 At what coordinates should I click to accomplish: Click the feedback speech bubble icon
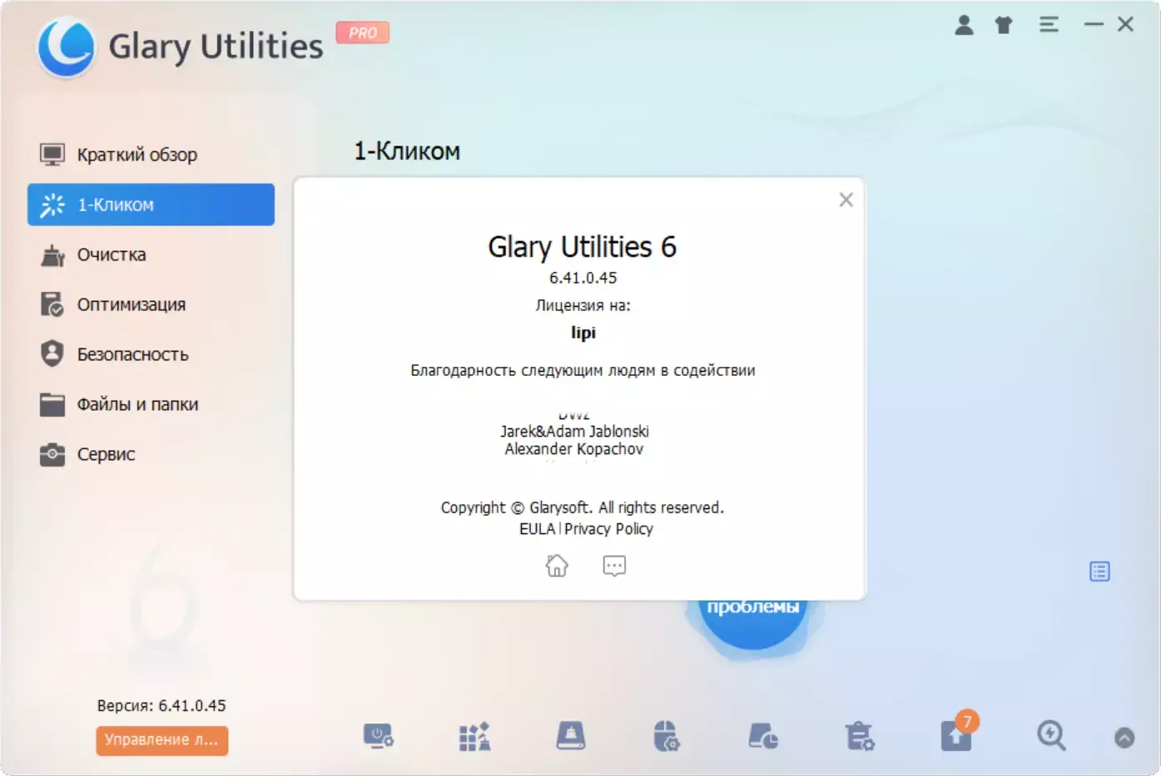tap(614, 566)
